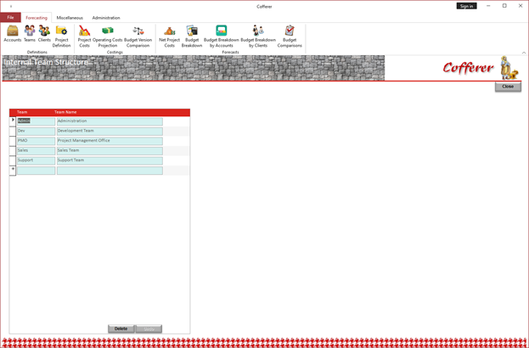Screen dimensions: 529x348
Task: Select the Sales team code field
Action: coord(36,151)
